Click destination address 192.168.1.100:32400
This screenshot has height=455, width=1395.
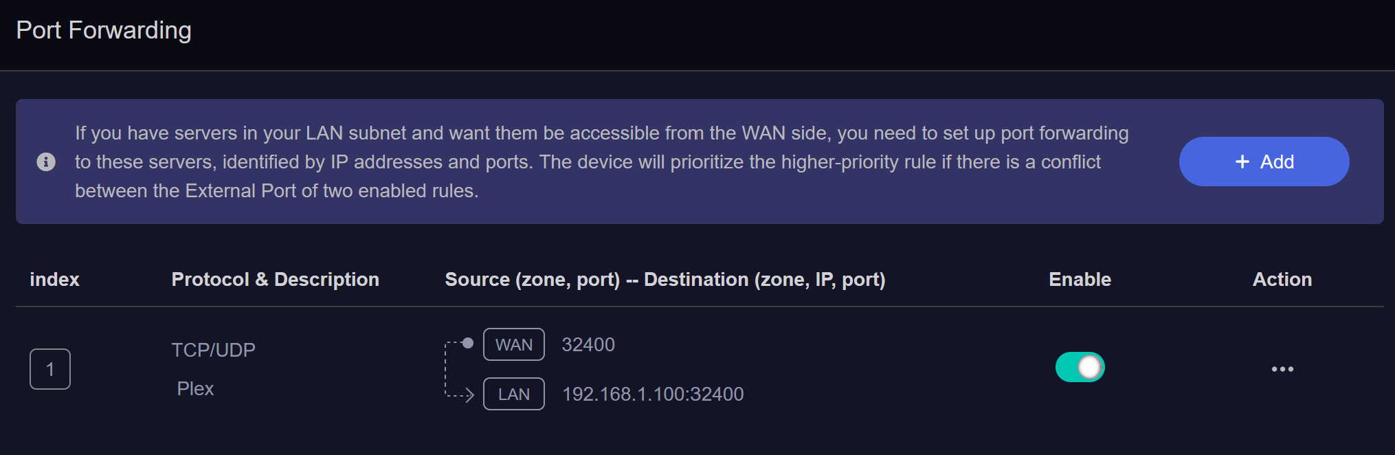click(x=653, y=394)
